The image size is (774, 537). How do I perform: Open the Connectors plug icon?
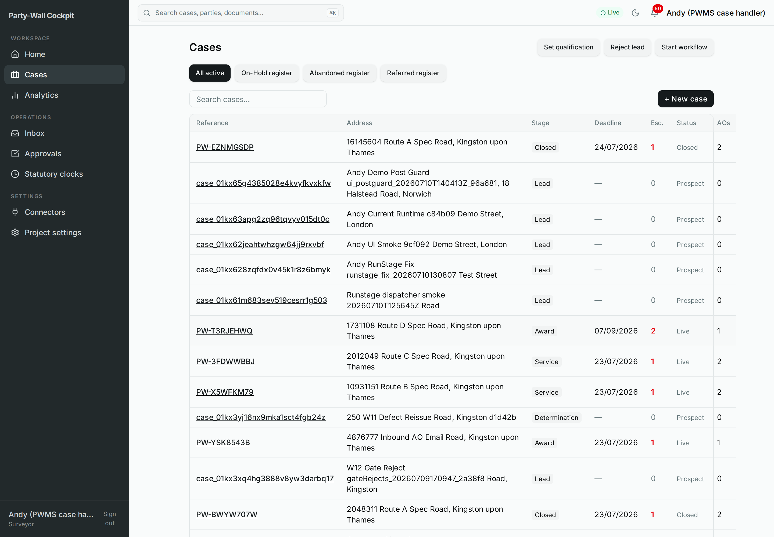coord(15,212)
